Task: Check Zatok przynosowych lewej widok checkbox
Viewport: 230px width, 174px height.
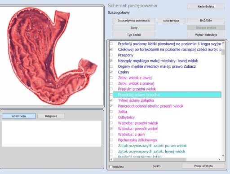Action: (x=111, y=152)
